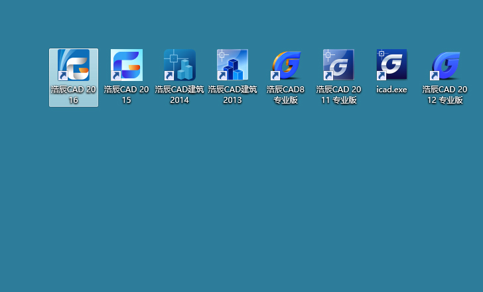483x292 pixels.
Task: Click the label "浩辰CAD建筑 2014"
Action: (x=179, y=94)
